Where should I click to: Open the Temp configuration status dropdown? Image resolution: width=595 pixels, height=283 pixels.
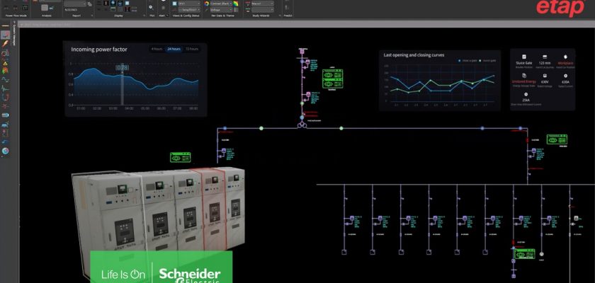(x=189, y=9)
